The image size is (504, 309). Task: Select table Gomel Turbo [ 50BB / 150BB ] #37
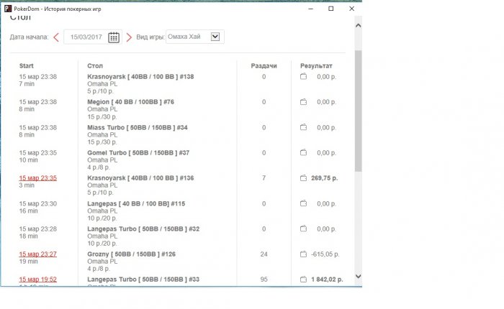coord(138,153)
